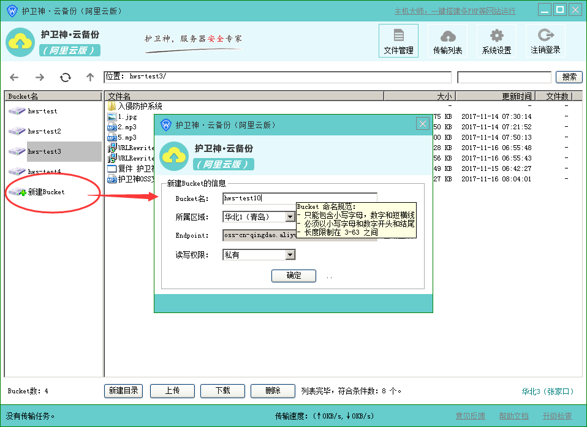Open the 帮助文档 help document link
This screenshot has width=587, height=427.
pyautogui.click(x=513, y=416)
